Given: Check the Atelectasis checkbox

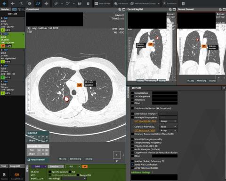Looking at the screenshot, I should 132,100.
